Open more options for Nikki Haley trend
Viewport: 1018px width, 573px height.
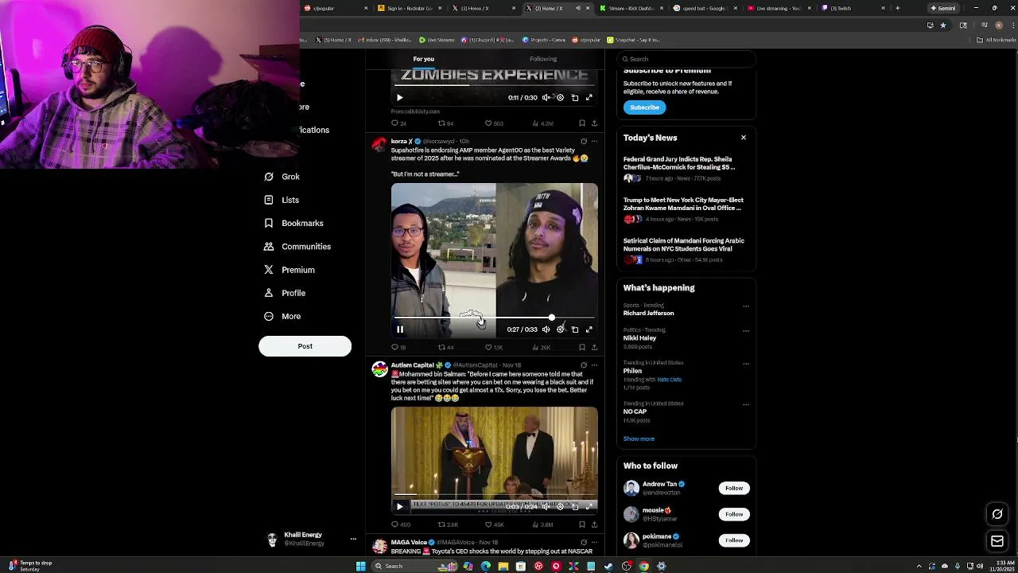(x=745, y=330)
